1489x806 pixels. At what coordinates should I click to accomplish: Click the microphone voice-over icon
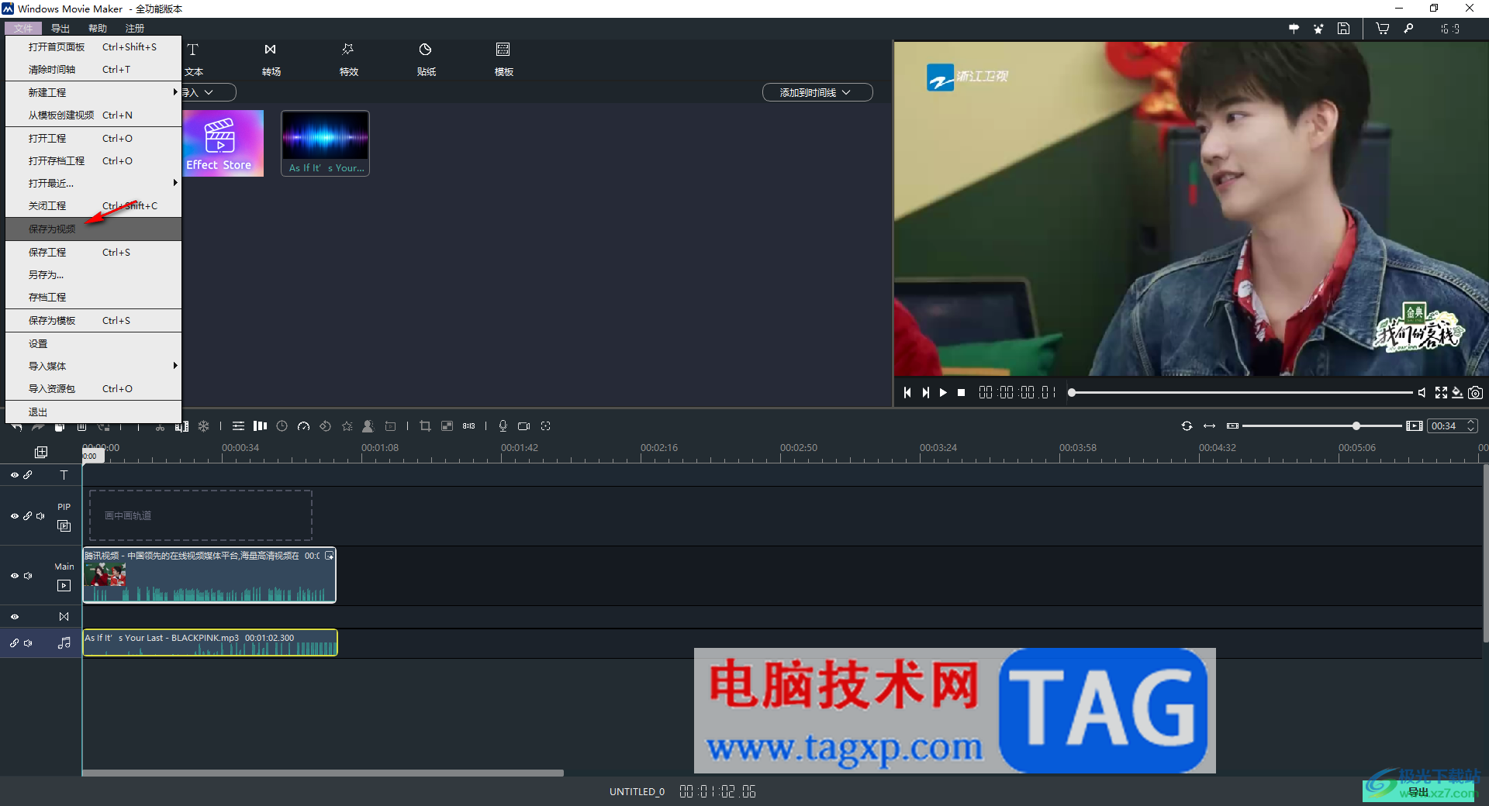coord(503,426)
